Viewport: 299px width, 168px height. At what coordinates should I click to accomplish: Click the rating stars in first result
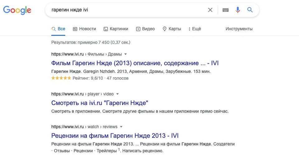(x=61, y=78)
